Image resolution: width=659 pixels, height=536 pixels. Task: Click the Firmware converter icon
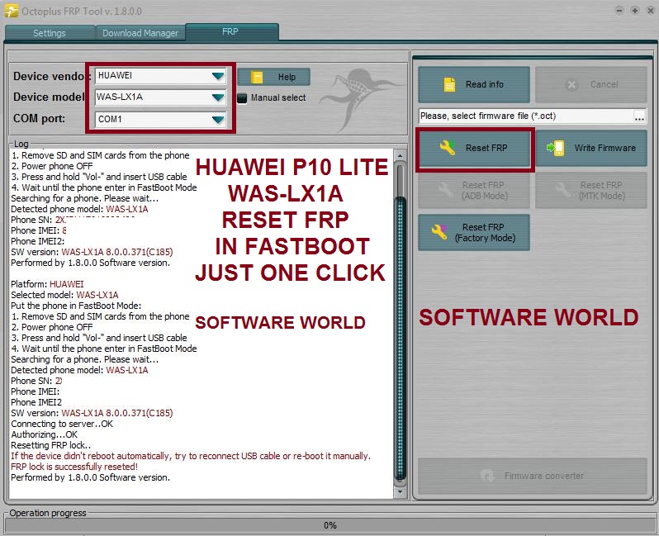pos(486,476)
